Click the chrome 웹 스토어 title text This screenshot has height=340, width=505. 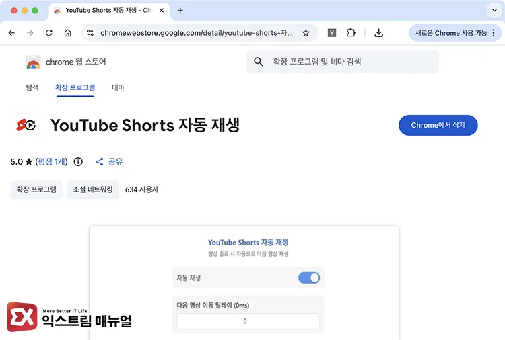pos(75,62)
